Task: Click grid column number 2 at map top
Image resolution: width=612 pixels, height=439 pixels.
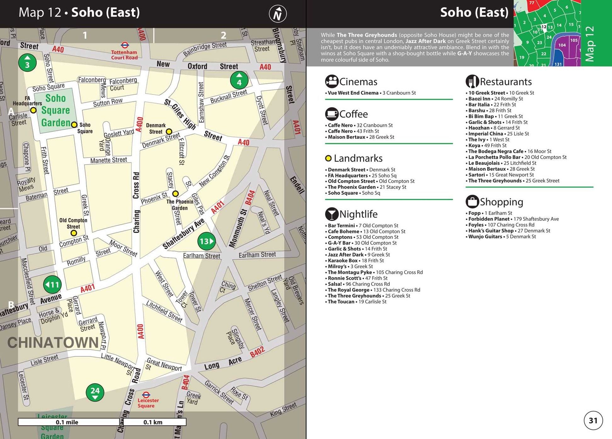Action: [x=223, y=35]
